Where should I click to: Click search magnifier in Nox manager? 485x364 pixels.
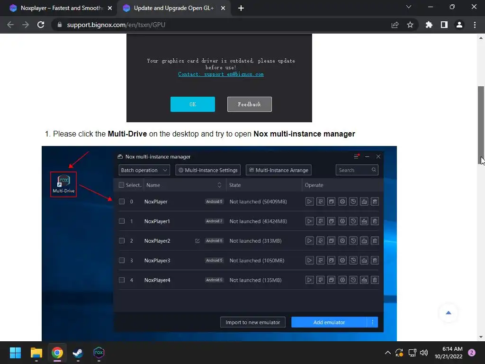click(x=374, y=170)
